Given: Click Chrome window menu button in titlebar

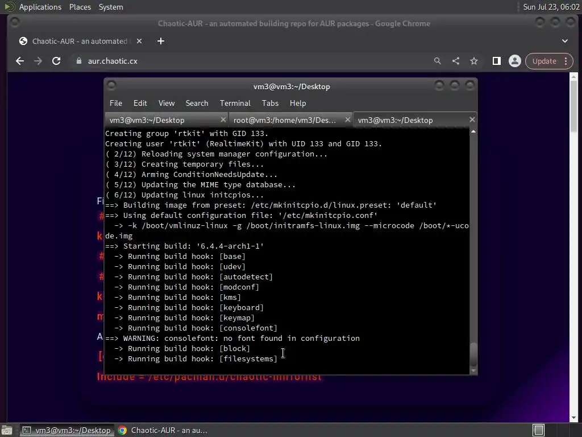Looking at the screenshot, I should [15, 22].
